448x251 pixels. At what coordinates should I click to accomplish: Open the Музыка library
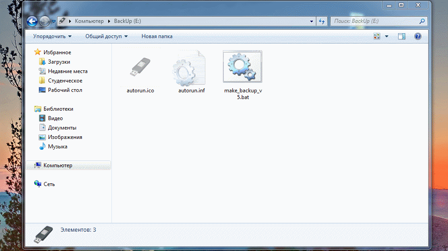[58, 147]
